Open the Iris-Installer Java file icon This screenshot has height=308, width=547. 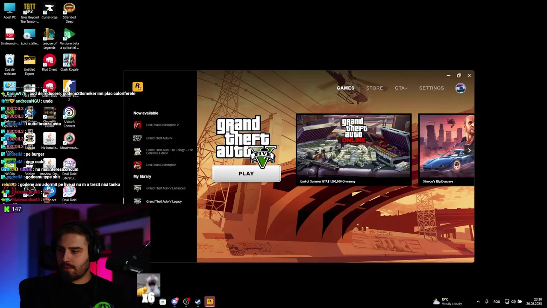49,142
